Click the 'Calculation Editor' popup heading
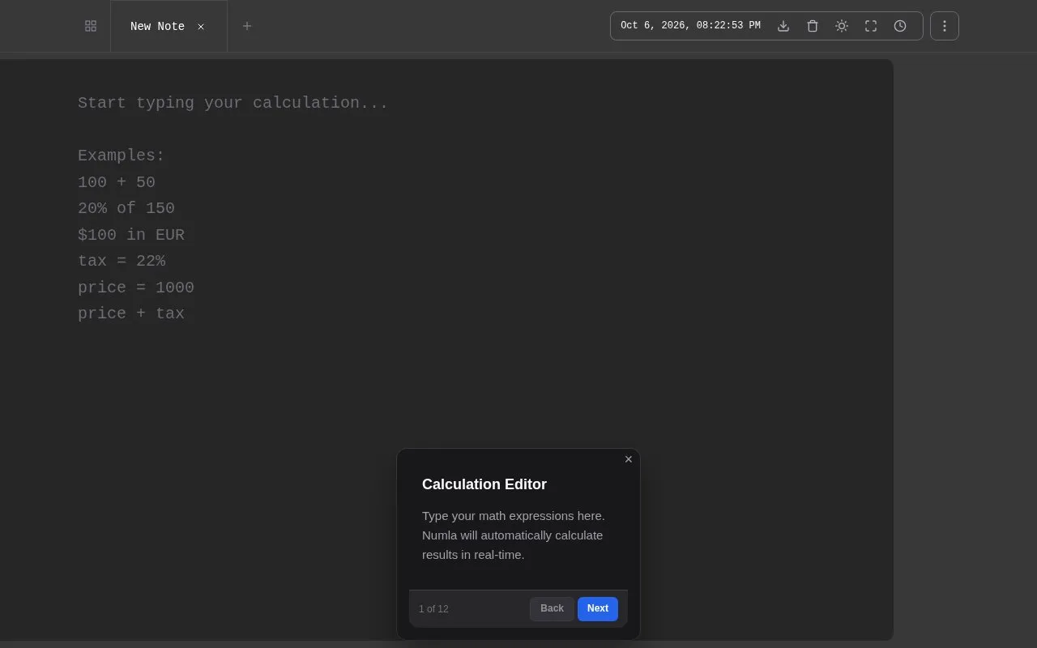1037x648 pixels. [484, 484]
